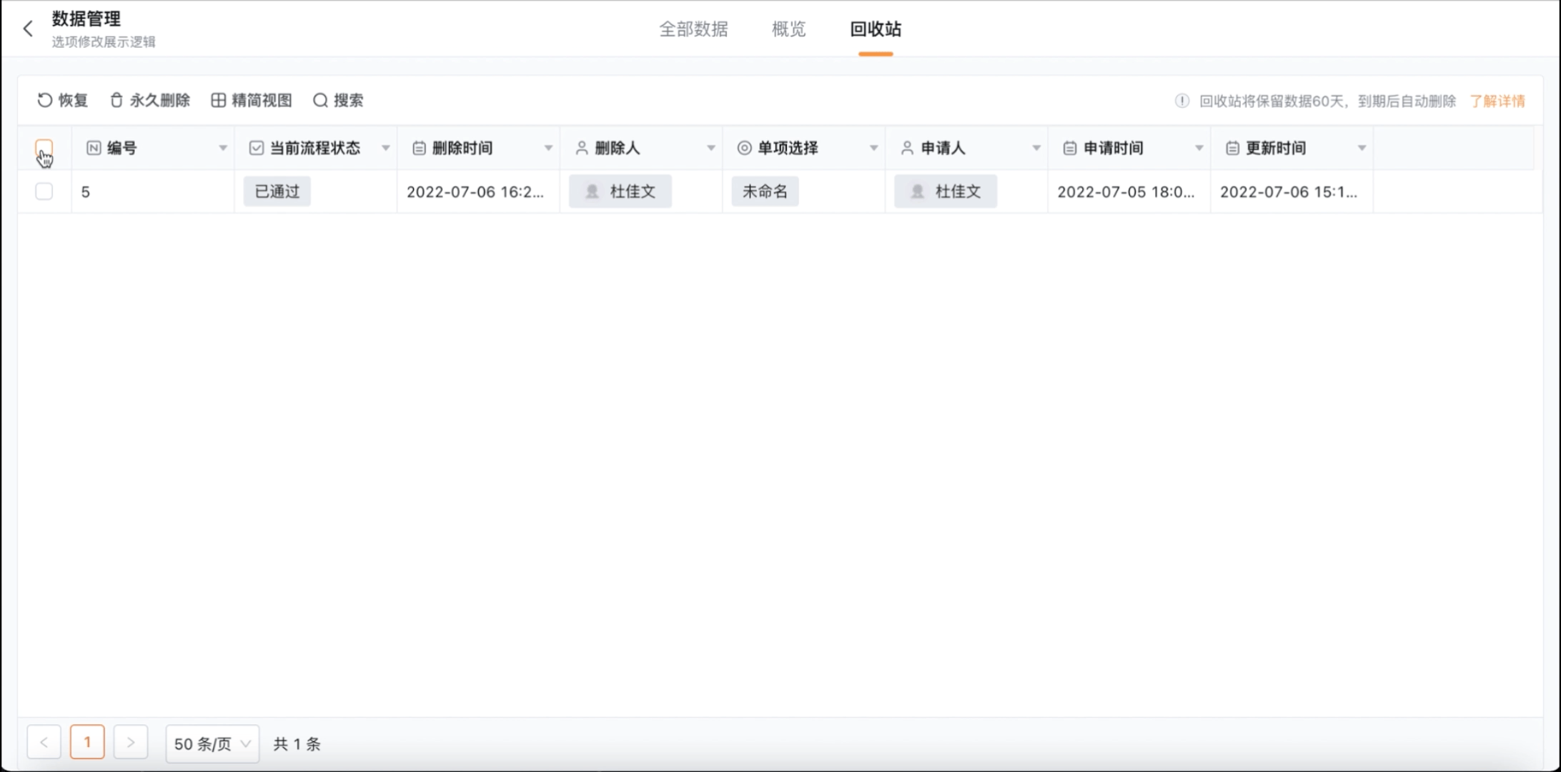Click the 搜索 button label
The image size is (1561, 772).
coord(348,100)
